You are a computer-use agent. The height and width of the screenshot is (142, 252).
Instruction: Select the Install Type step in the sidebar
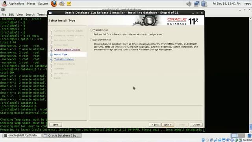[x=61, y=54]
